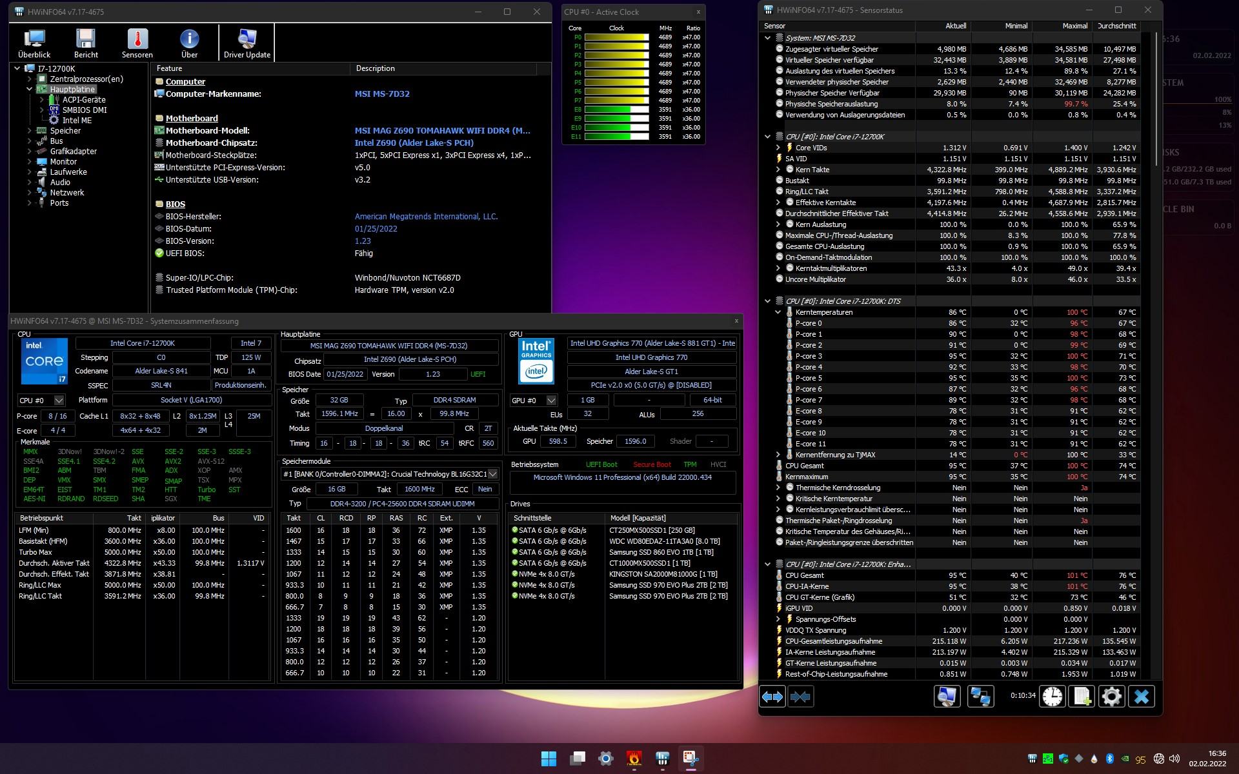Image resolution: width=1239 pixels, height=774 pixels.
Task: Open the Sensoren thermometer button
Action: (x=137, y=43)
